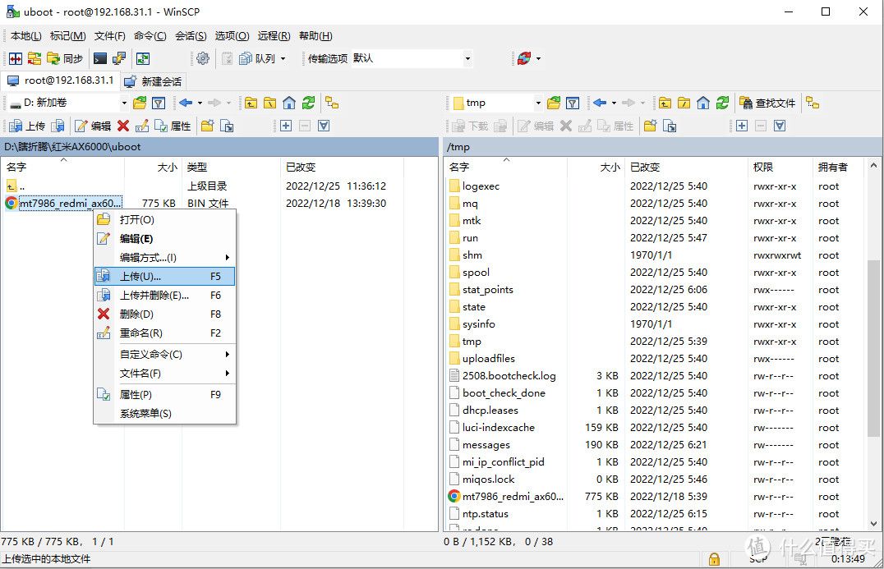Open the 命令(C) menu
Viewport: 884px width, 569px height.
150,36
